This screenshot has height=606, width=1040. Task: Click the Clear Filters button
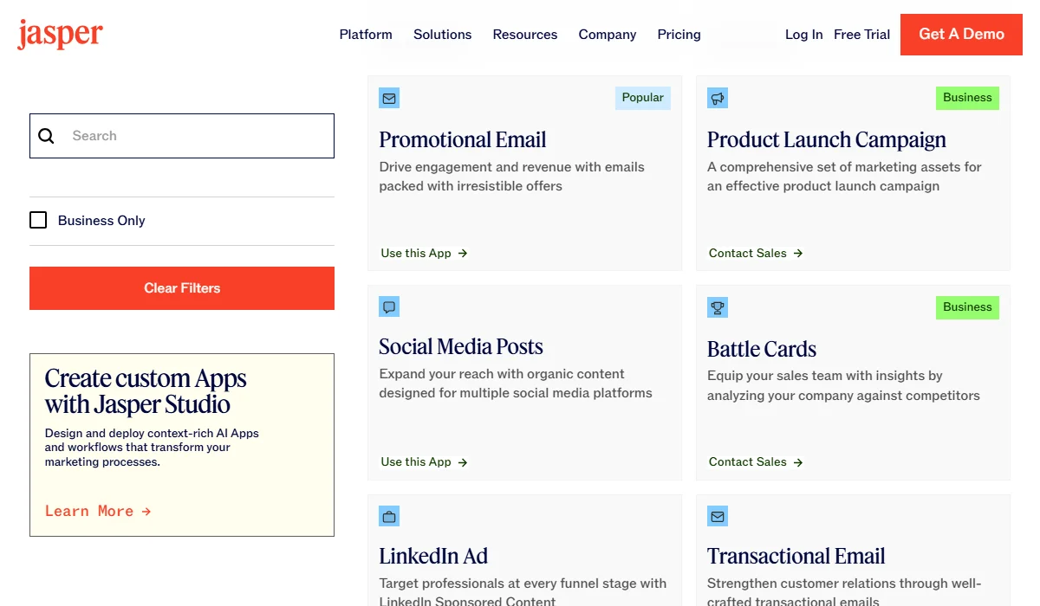pos(181,287)
